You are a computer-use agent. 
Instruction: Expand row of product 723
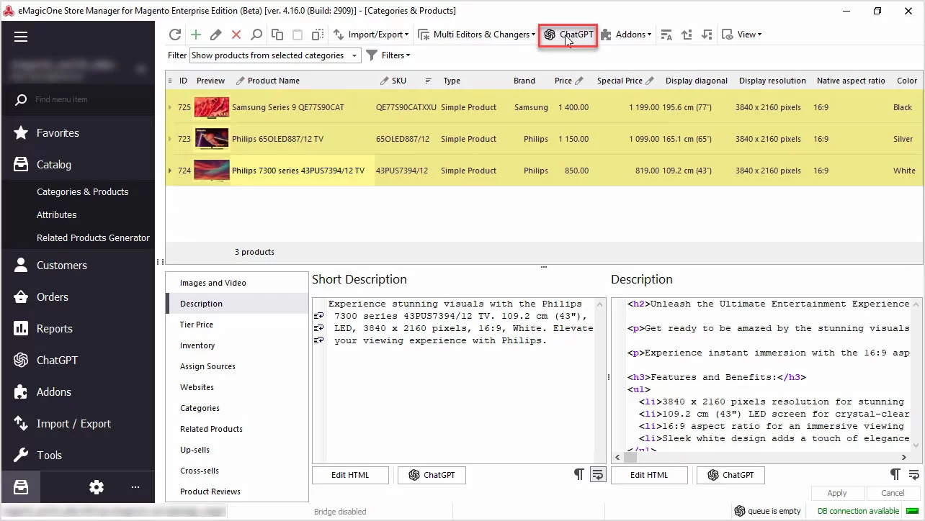(x=170, y=139)
